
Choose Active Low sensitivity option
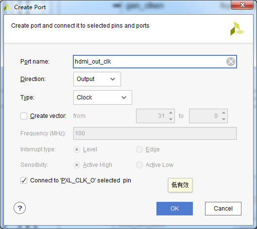[x=139, y=165]
